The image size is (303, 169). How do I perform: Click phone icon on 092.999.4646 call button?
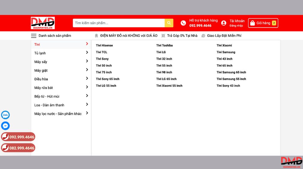click(5, 137)
